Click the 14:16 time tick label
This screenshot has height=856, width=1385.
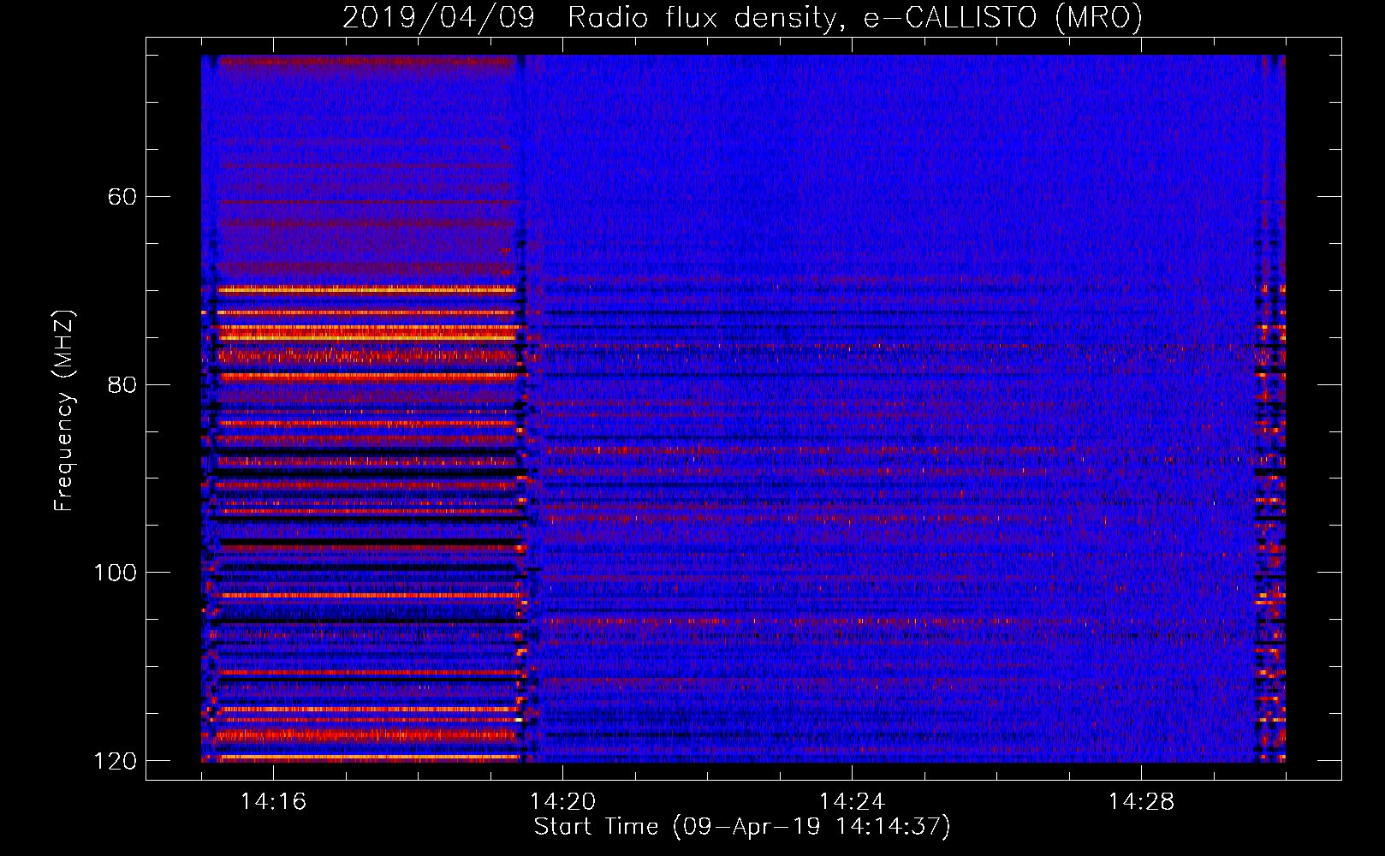pos(273,801)
